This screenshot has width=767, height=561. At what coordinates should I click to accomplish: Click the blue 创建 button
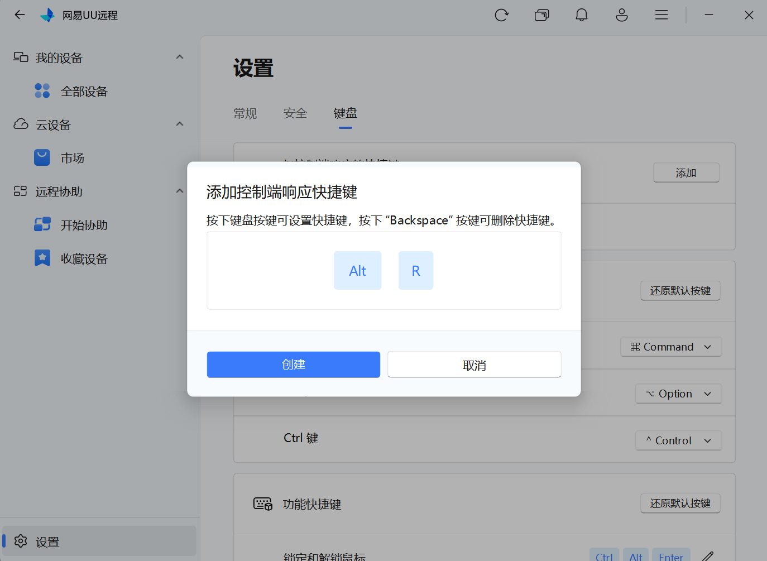click(294, 365)
